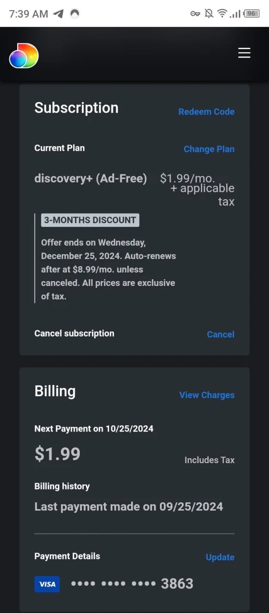This screenshot has height=613, width=269.
Task: Tap the muted bell notification icon
Action: click(x=209, y=14)
